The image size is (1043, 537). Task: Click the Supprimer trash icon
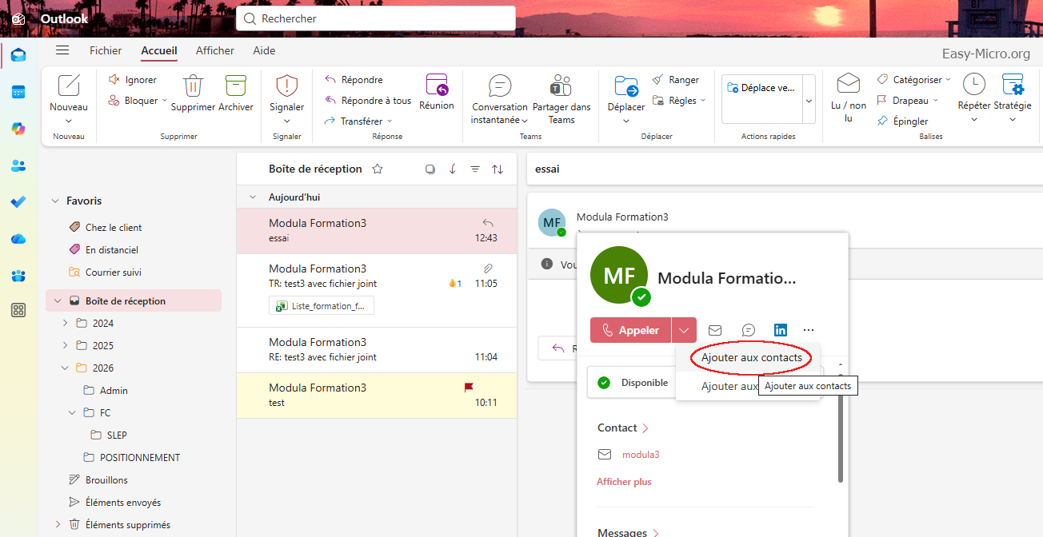pos(193,86)
